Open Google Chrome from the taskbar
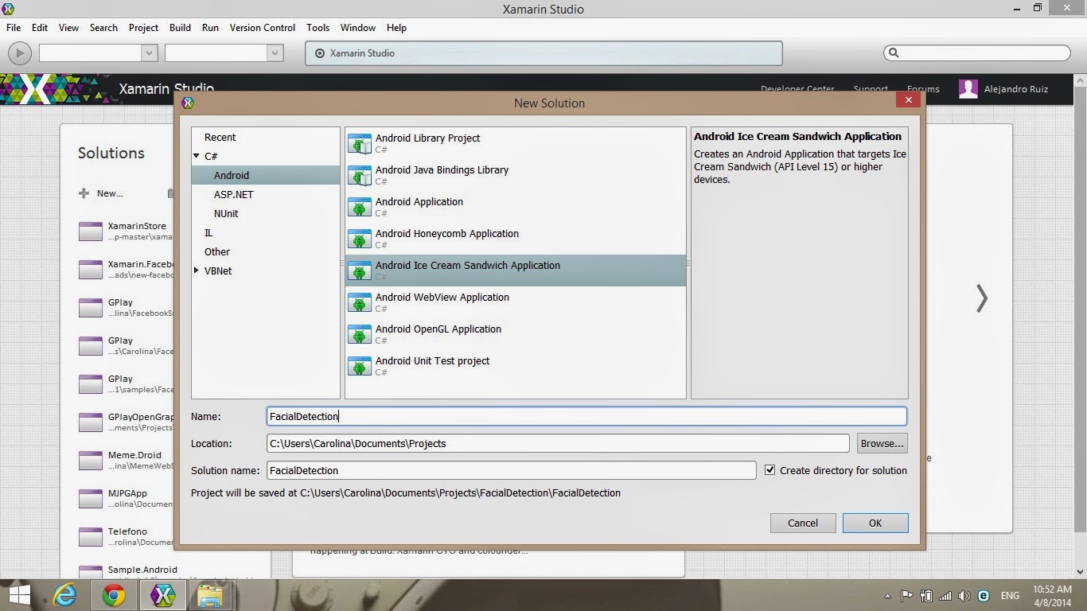The width and height of the screenshot is (1087, 611). pos(114,595)
